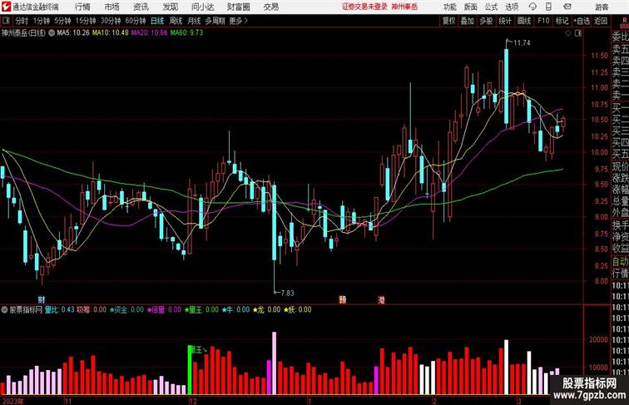Click the 港 marker on the chart

381,299
